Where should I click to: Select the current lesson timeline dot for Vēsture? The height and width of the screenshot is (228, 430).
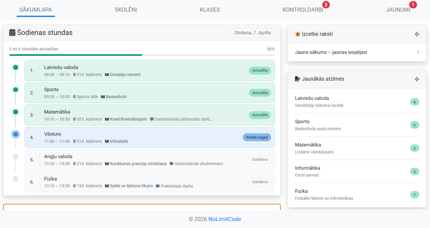(15, 134)
